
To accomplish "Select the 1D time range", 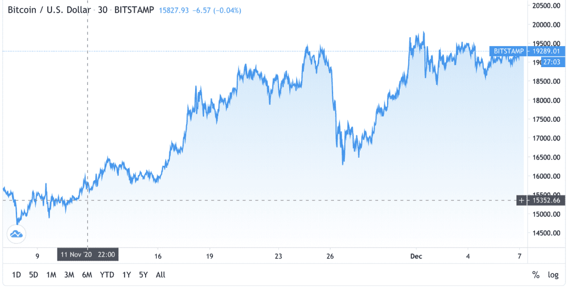I will tap(16, 275).
